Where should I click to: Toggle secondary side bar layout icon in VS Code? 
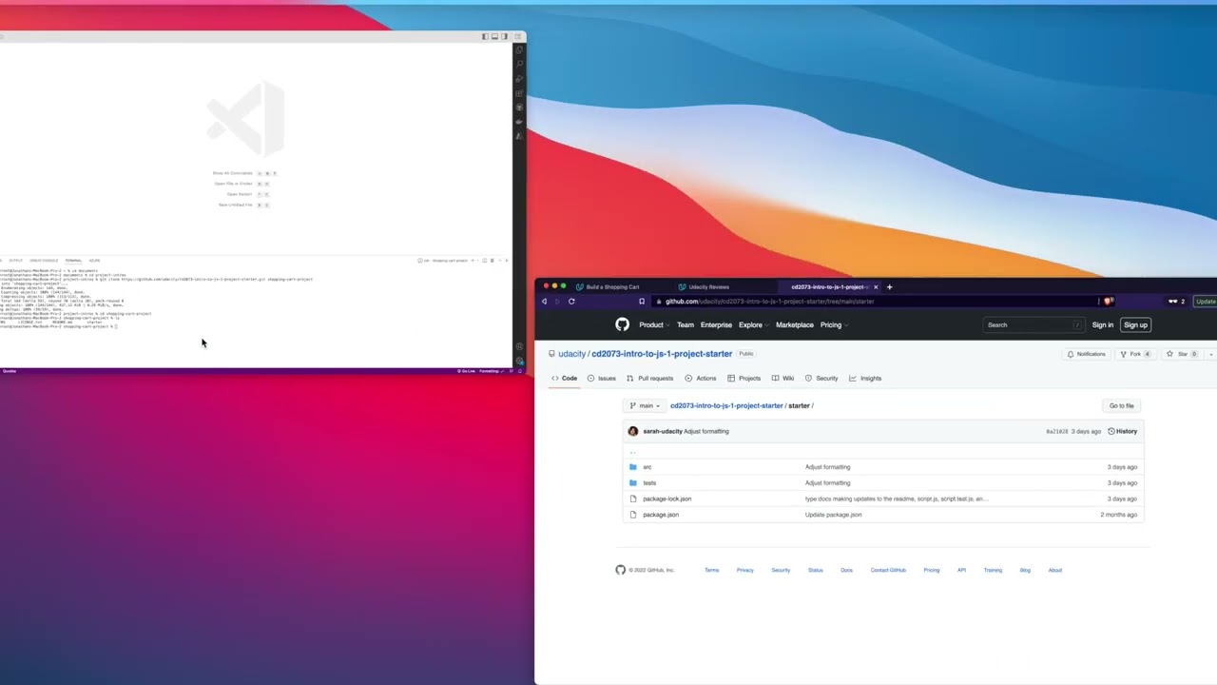point(504,36)
